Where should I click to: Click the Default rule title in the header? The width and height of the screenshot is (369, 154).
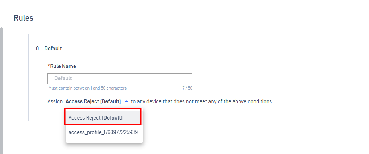tap(53, 49)
